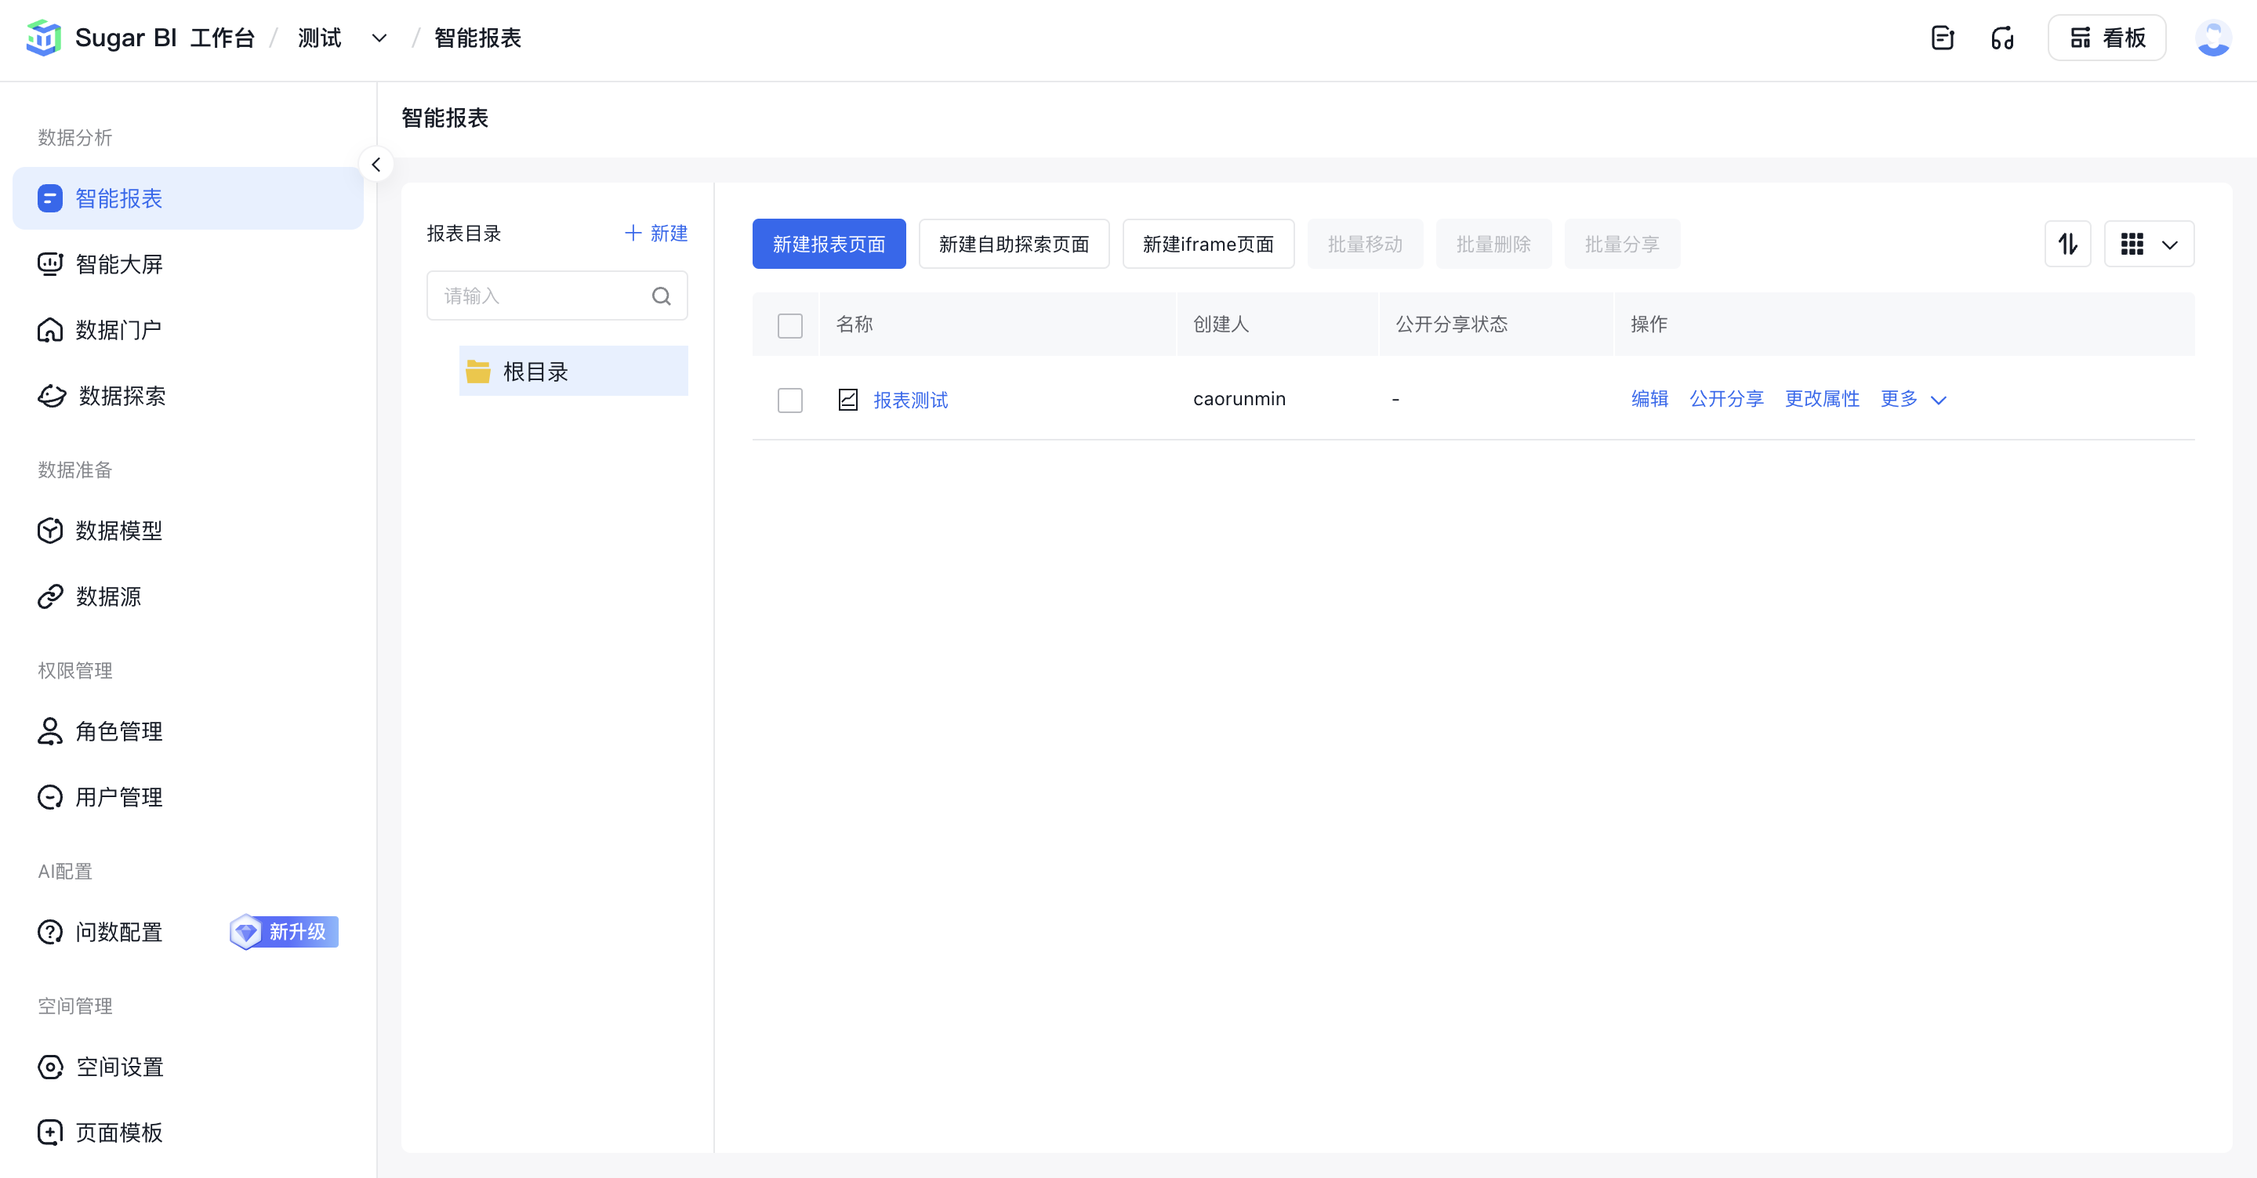Click the 角色管理 person icon
Image resolution: width=2257 pixels, height=1178 pixels.
point(50,731)
